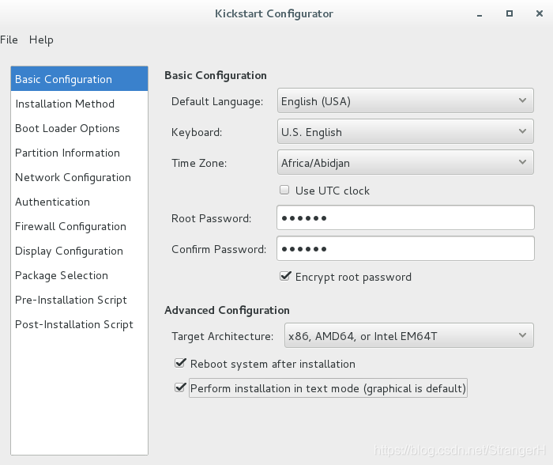Click the Root Password field
This screenshot has height=465, width=553.
(405, 217)
